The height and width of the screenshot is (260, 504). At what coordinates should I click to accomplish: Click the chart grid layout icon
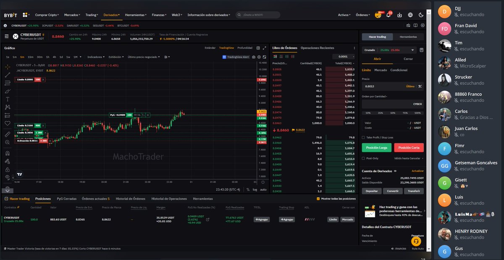[258, 48]
